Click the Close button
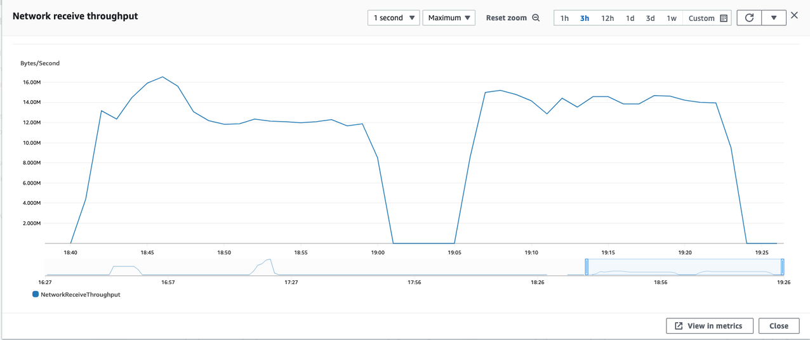This screenshot has height=340, width=810. click(779, 325)
